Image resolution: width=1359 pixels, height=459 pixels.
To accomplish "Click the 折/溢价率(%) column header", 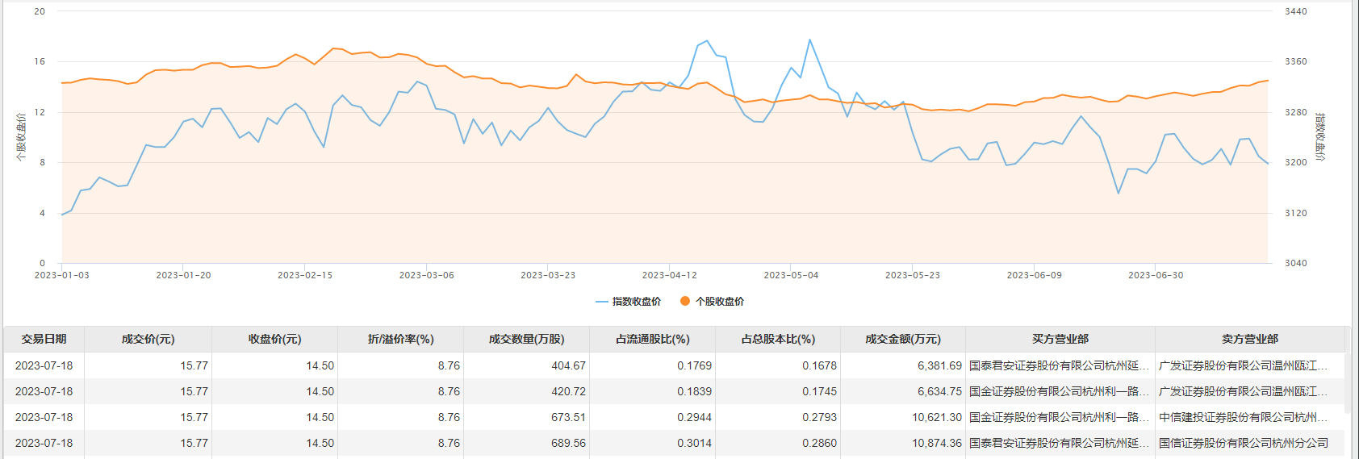I will [x=401, y=340].
